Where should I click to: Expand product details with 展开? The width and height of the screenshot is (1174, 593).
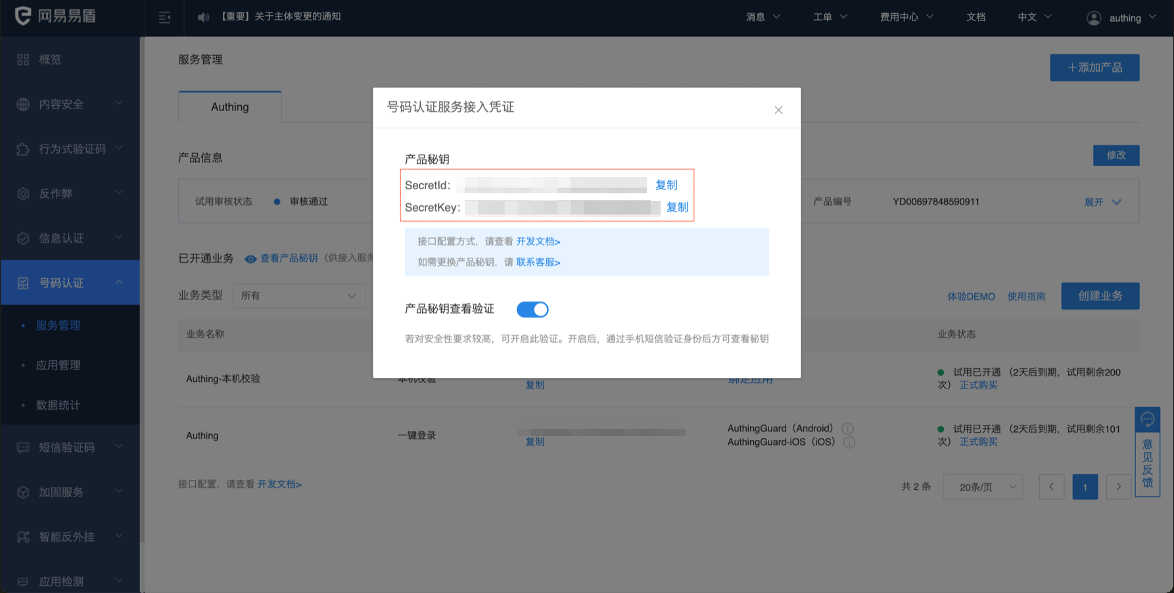(x=1102, y=202)
